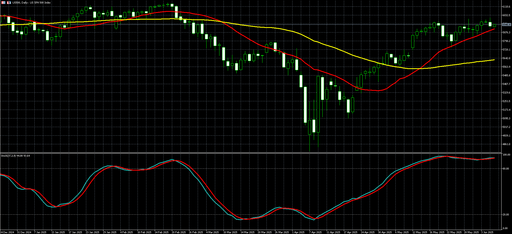512x234 pixels.
Task: Click the '28 May 2025' date label
Action: pyautogui.click(x=471, y=232)
